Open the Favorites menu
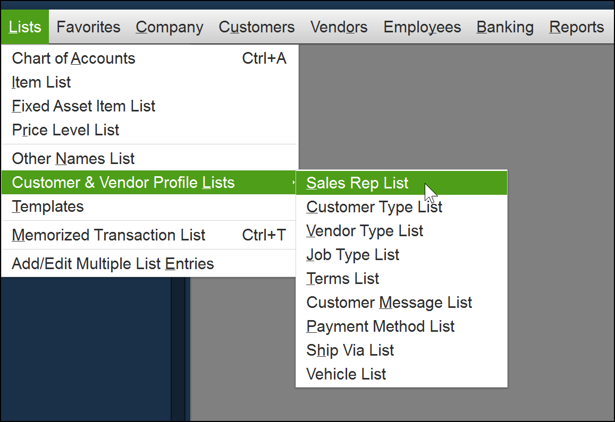Image resolution: width=615 pixels, height=422 pixels. click(88, 27)
